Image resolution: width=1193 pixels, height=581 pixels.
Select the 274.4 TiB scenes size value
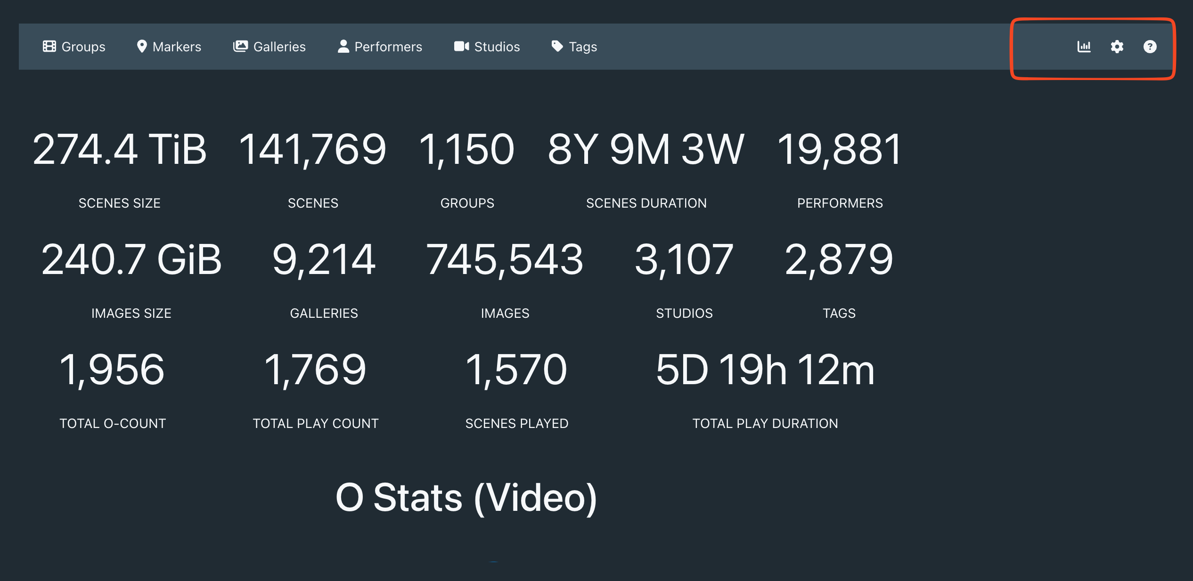pyautogui.click(x=120, y=149)
